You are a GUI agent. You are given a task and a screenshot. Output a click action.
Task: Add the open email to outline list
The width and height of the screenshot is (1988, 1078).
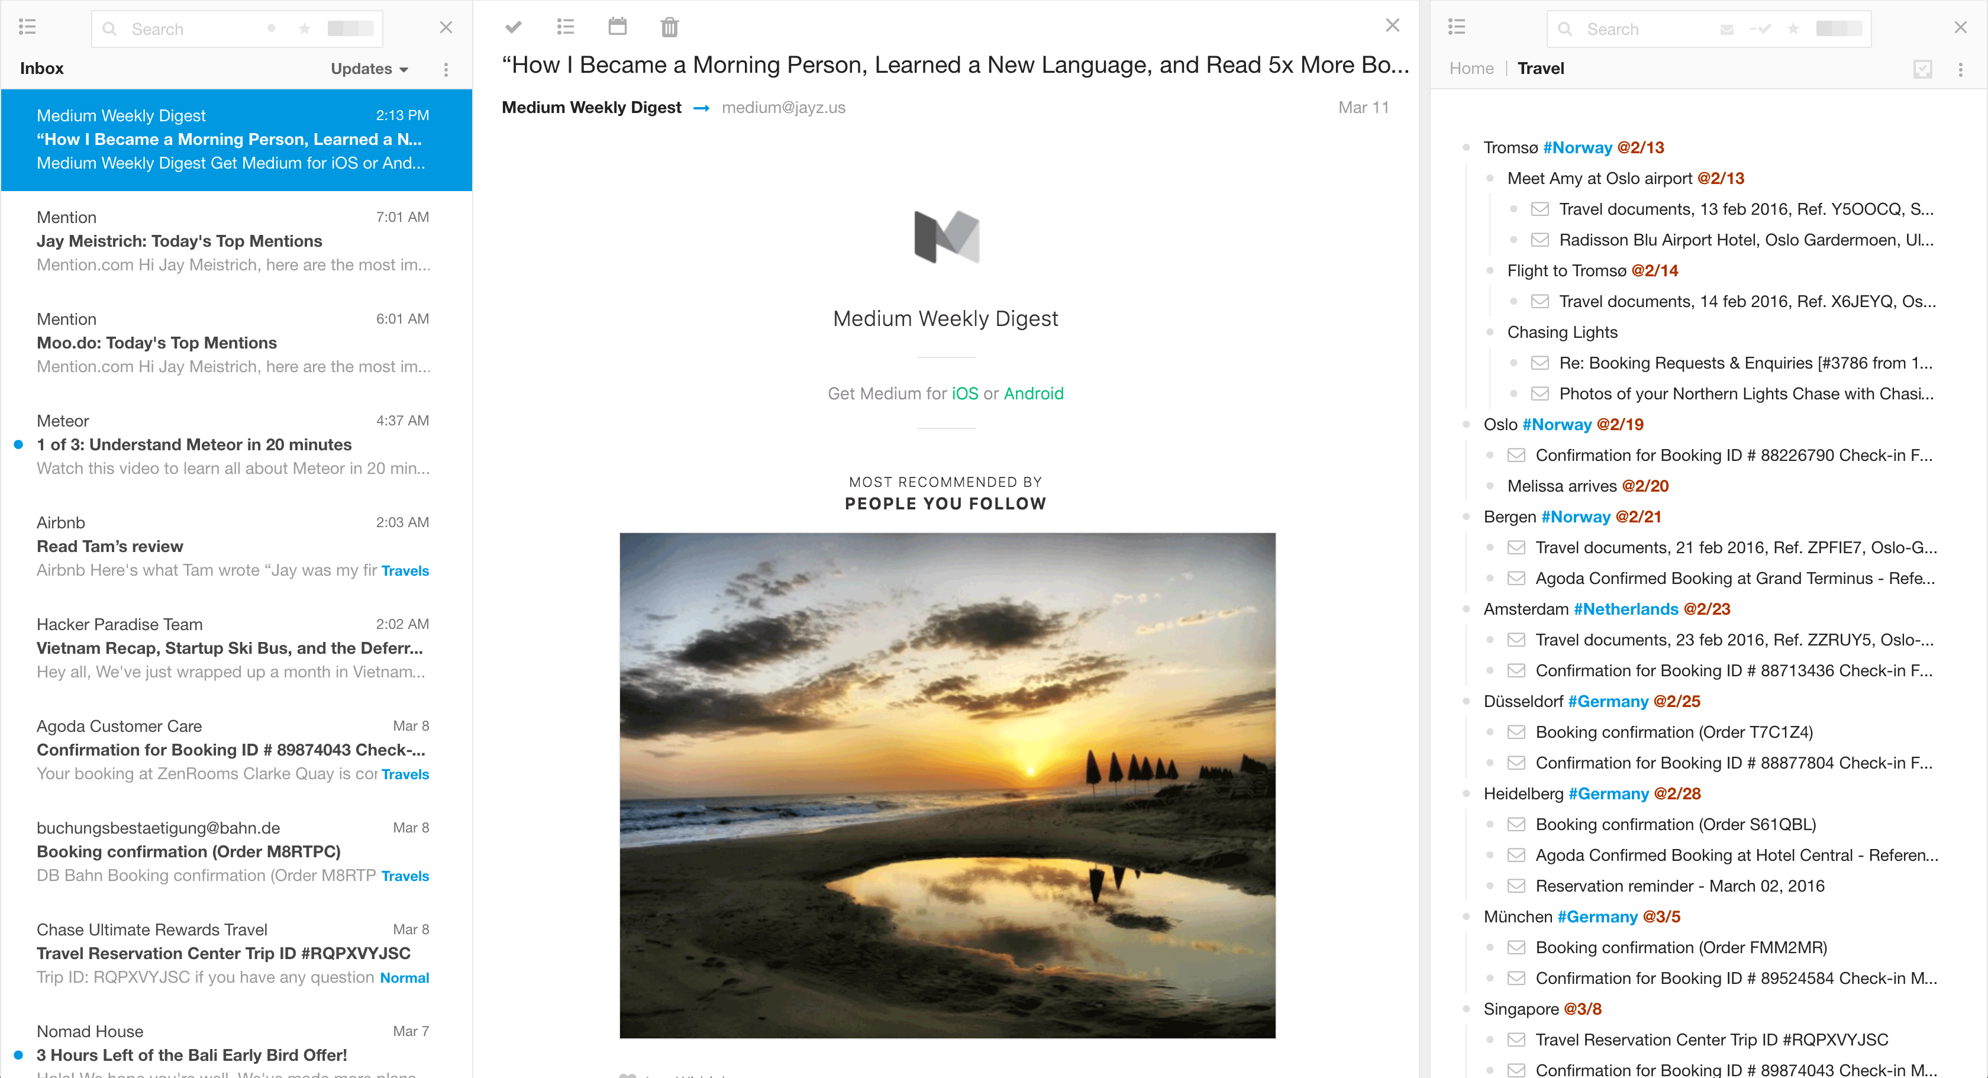[x=566, y=27]
